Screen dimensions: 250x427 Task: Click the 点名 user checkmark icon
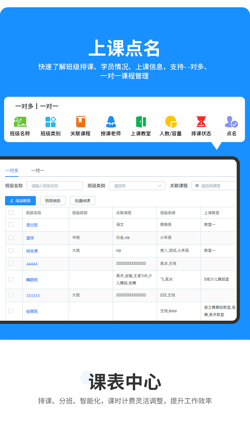pos(231,122)
